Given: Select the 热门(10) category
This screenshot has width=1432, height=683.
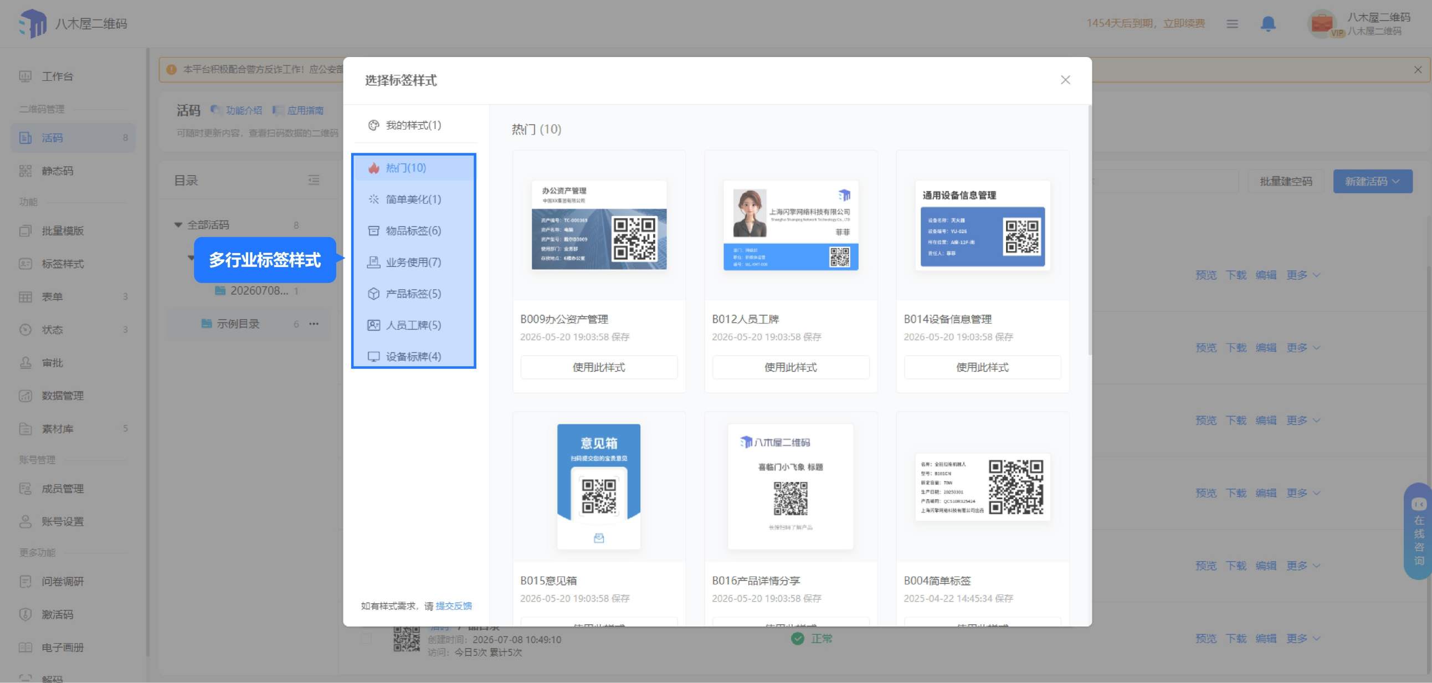Looking at the screenshot, I should [x=414, y=168].
